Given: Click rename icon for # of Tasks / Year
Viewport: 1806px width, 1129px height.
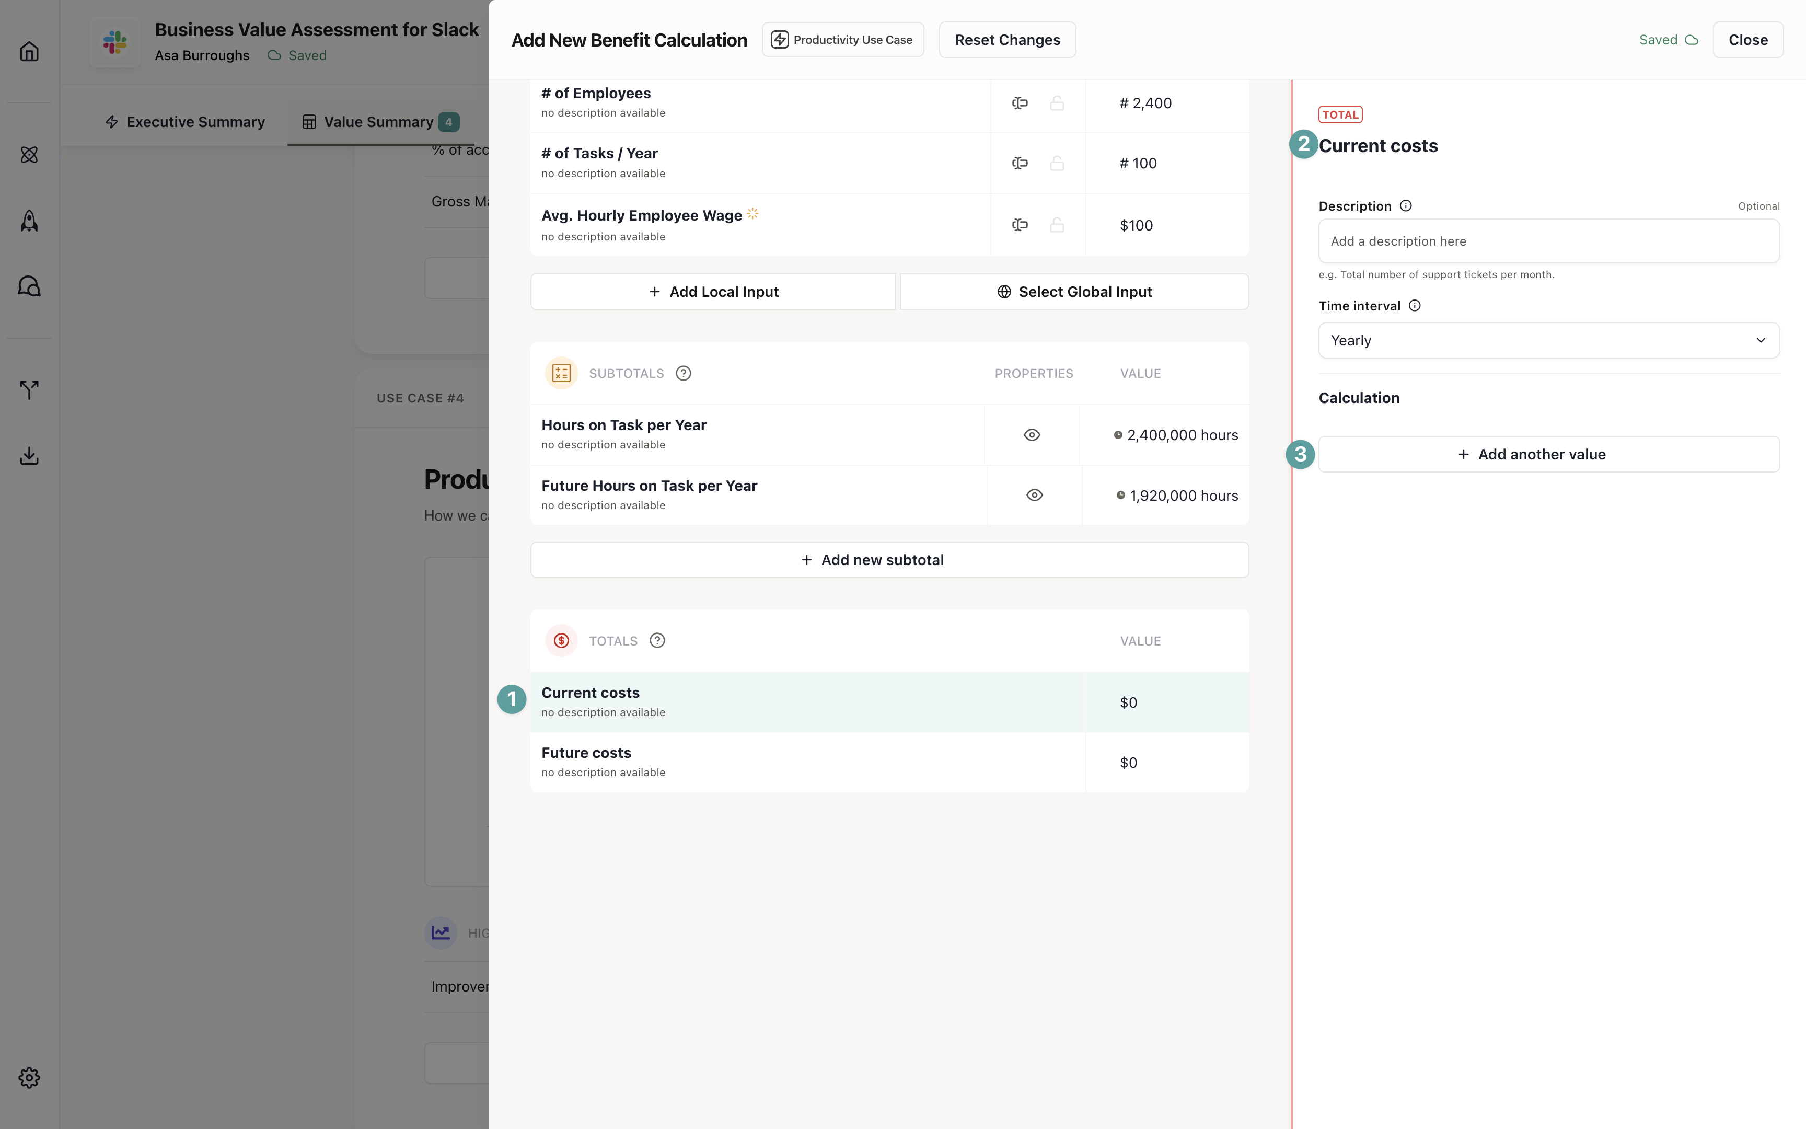Looking at the screenshot, I should point(1020,164).
